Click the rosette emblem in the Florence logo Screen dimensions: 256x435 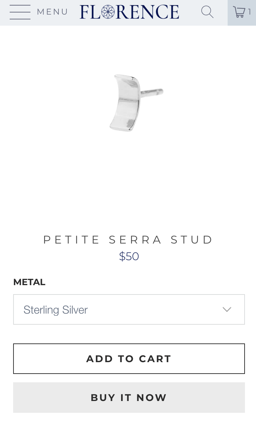point(108,12)
